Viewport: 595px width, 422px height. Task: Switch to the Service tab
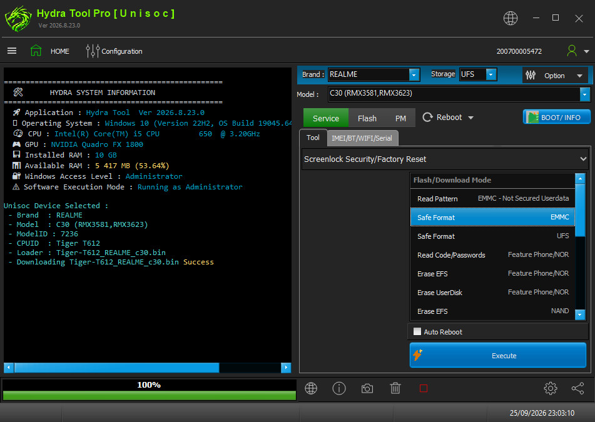(326, 118)
